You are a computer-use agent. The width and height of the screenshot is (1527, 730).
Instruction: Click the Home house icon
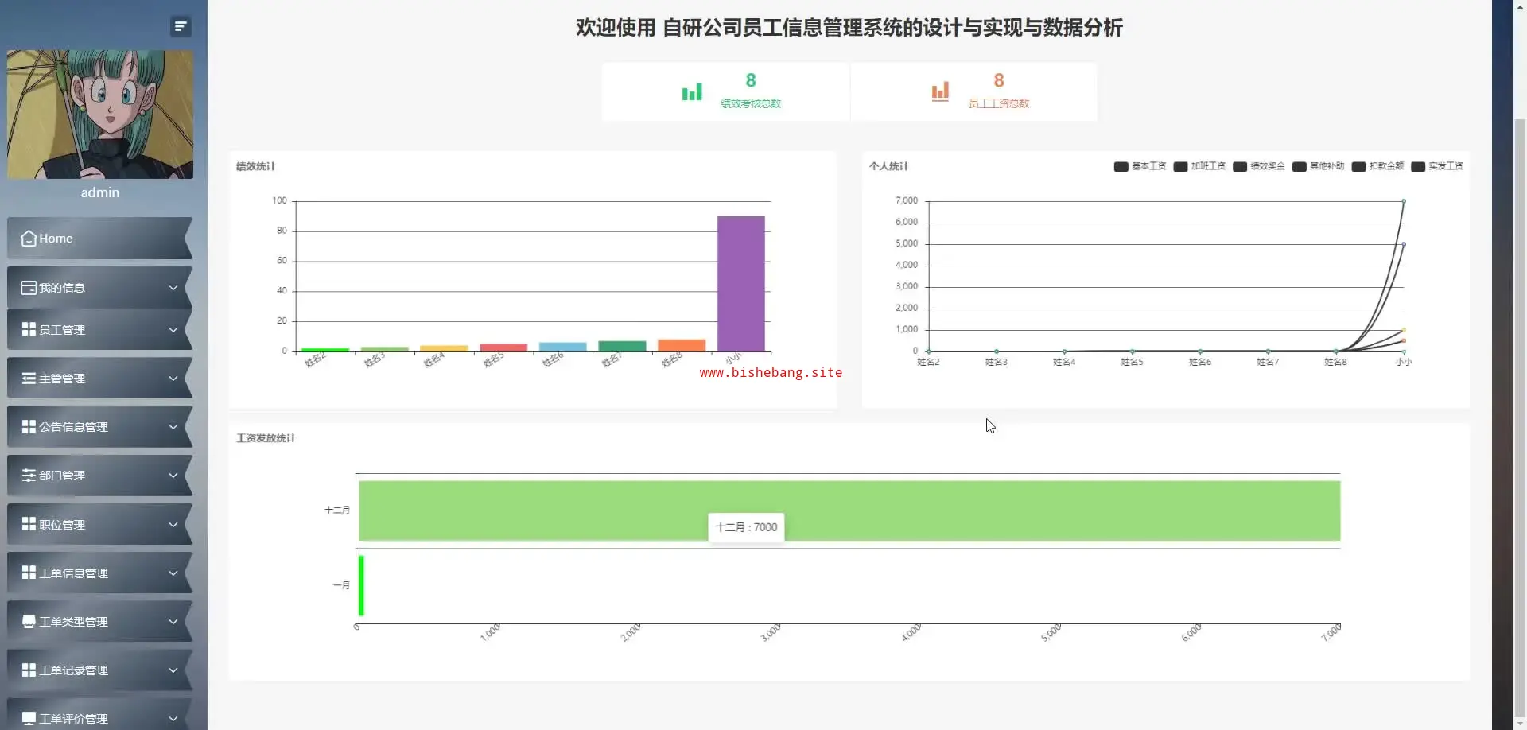click(29, 239)
